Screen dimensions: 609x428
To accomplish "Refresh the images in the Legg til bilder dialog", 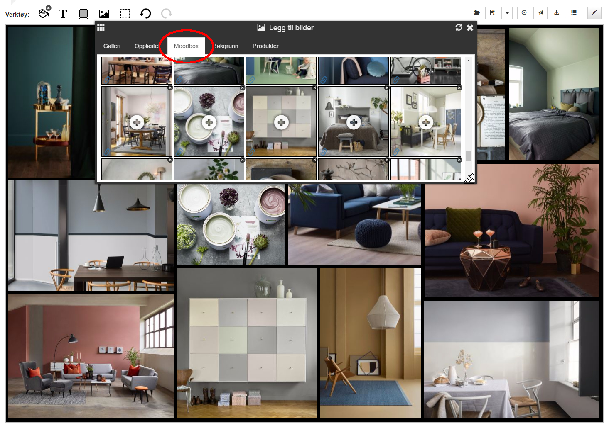I will 459,28.
